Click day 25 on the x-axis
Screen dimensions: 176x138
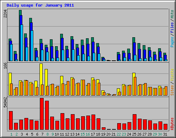134,134
